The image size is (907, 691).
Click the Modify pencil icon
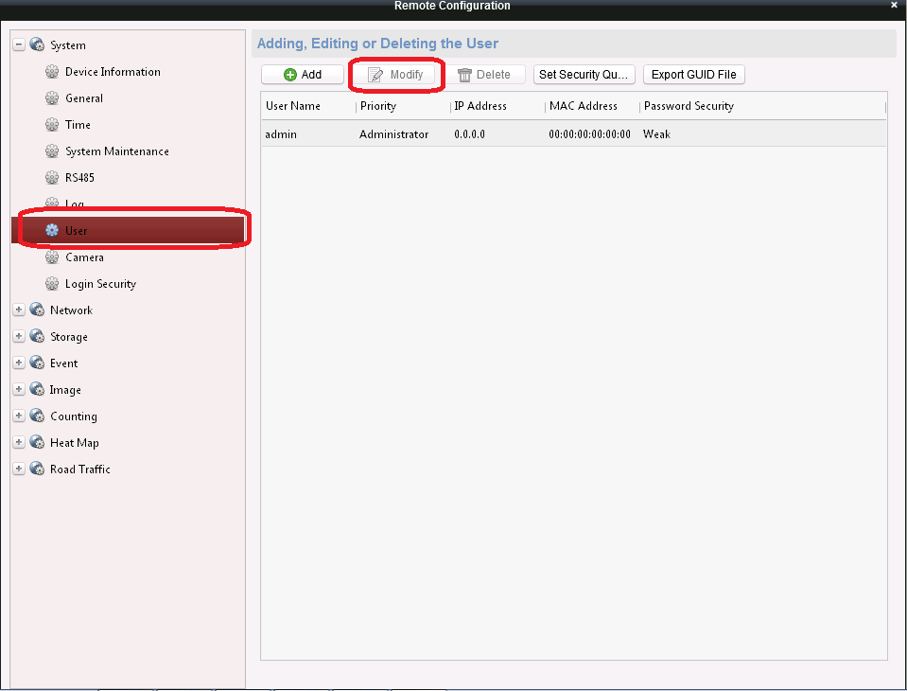pyautogui.click(x=375, y=75)
